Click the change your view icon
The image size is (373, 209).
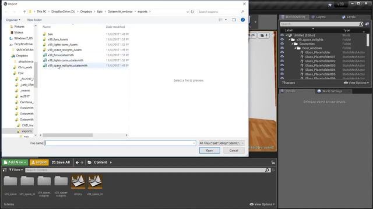pyautogui.click(x=220, y=20)
